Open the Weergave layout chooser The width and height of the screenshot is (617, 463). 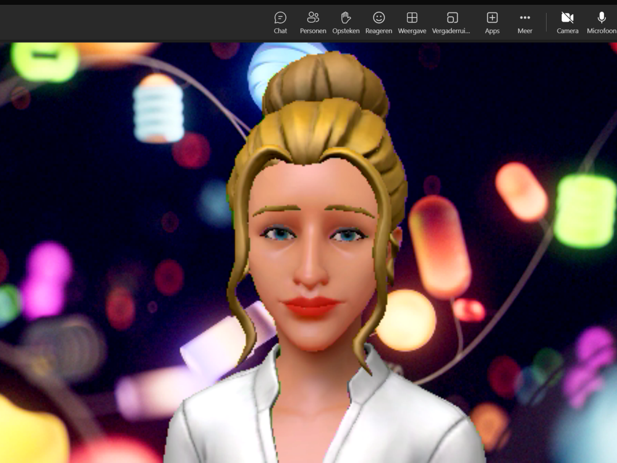point(411,22)
